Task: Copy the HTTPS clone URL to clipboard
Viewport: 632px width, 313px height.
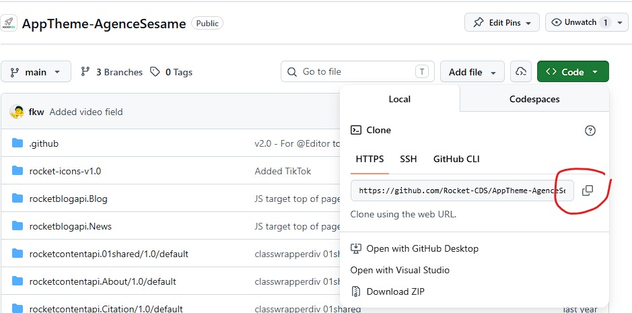Action: pyautogui.click(x=588, y=190)
